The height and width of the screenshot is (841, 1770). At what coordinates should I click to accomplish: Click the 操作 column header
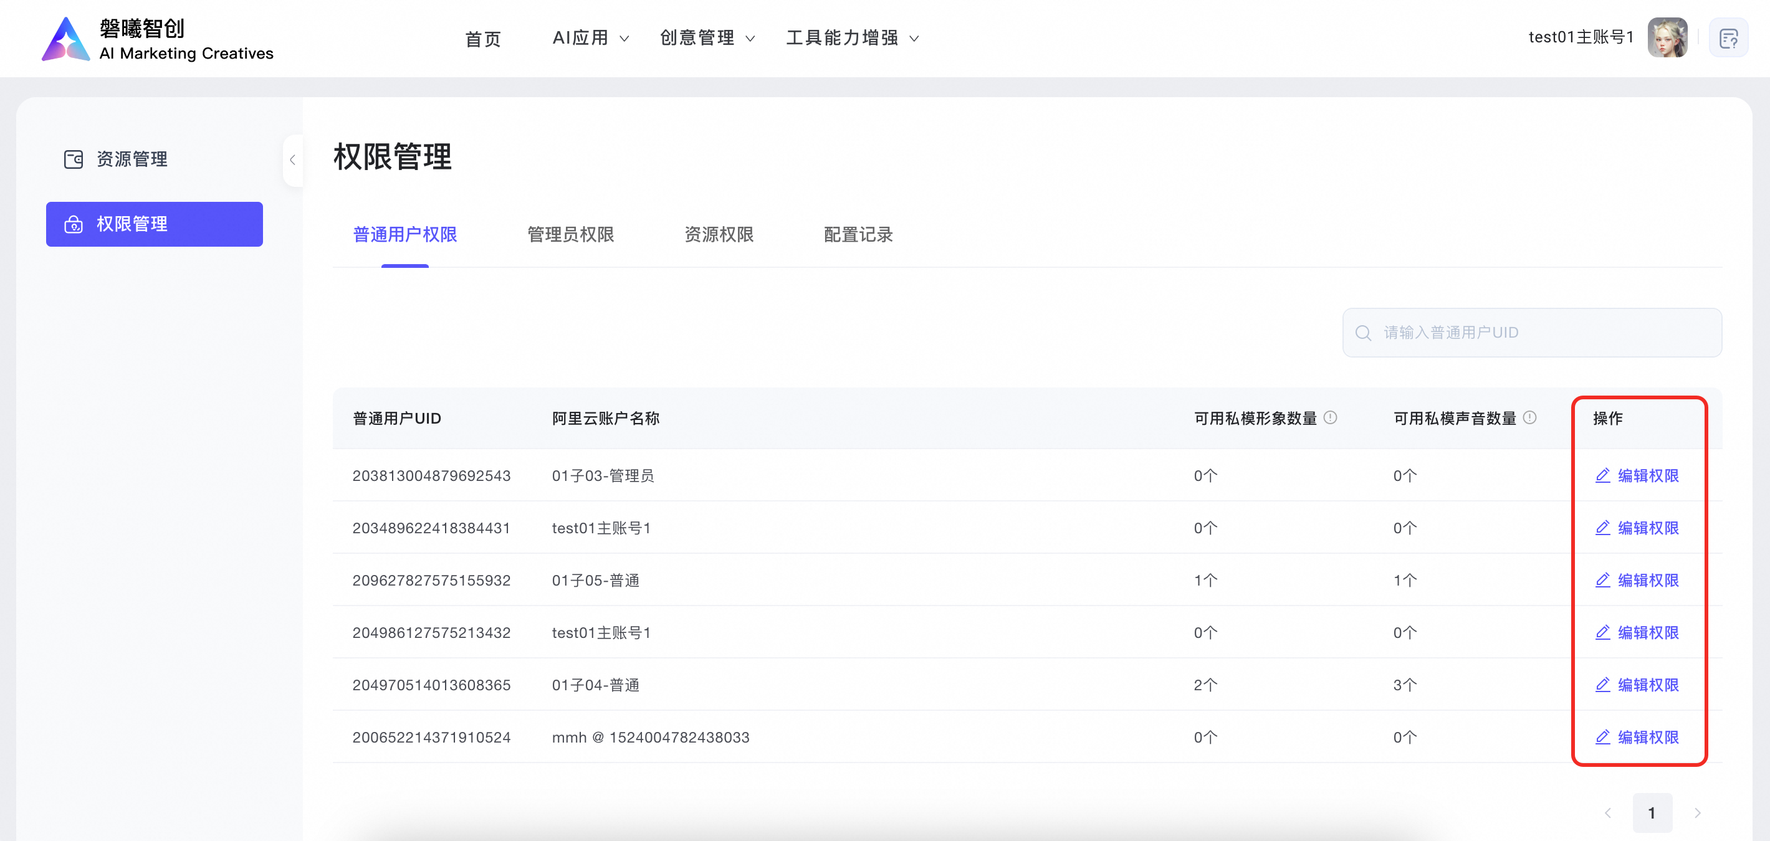coord(1608,418)
